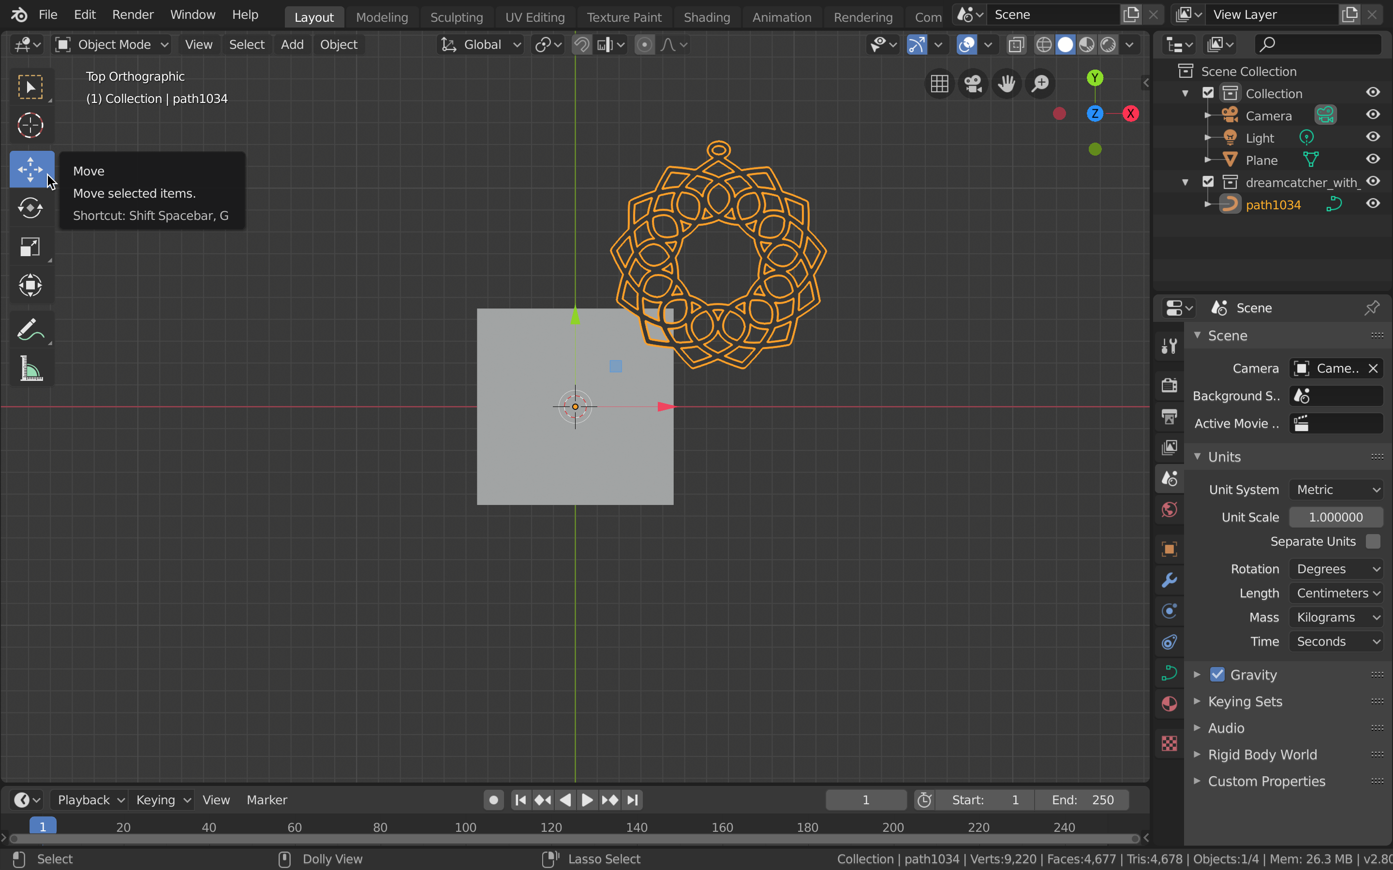
Task: Open the Rotation Degrees dropdown
Action: coord(1336,569)
